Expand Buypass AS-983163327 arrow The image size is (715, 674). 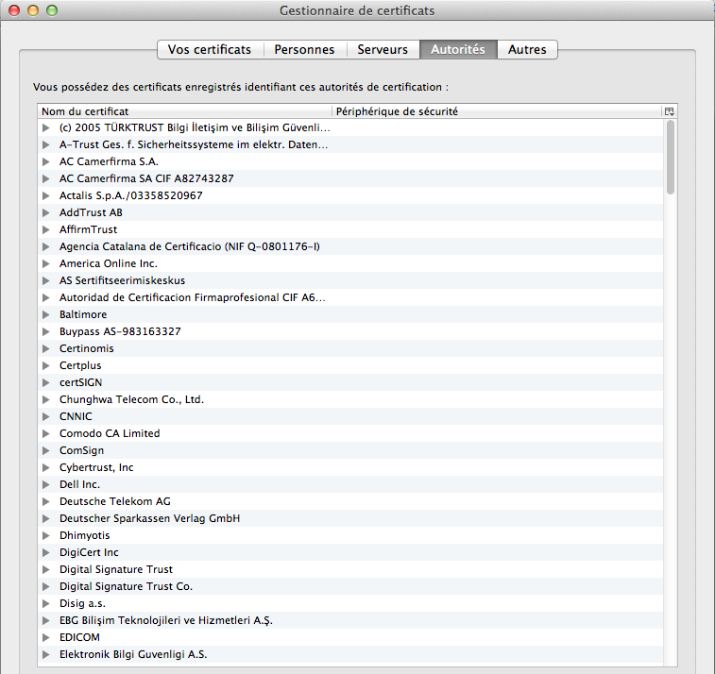click(45, 331)
